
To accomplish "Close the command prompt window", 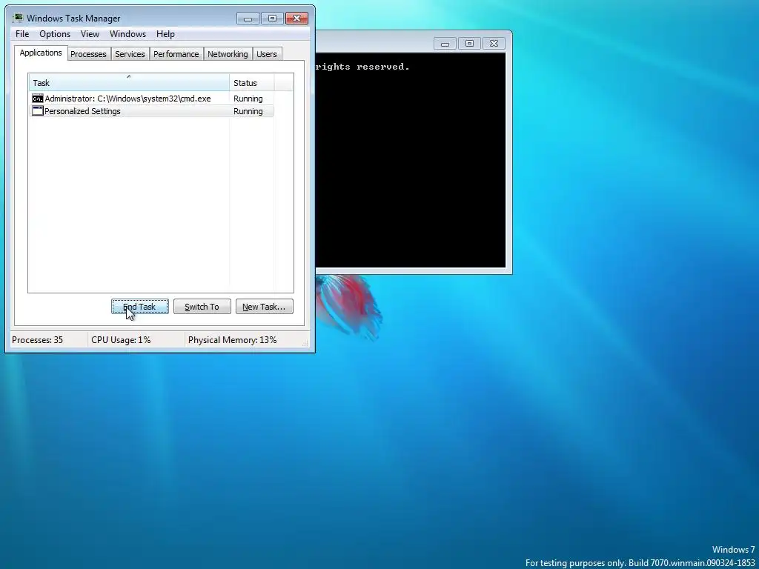I will [x=494, y=44].
